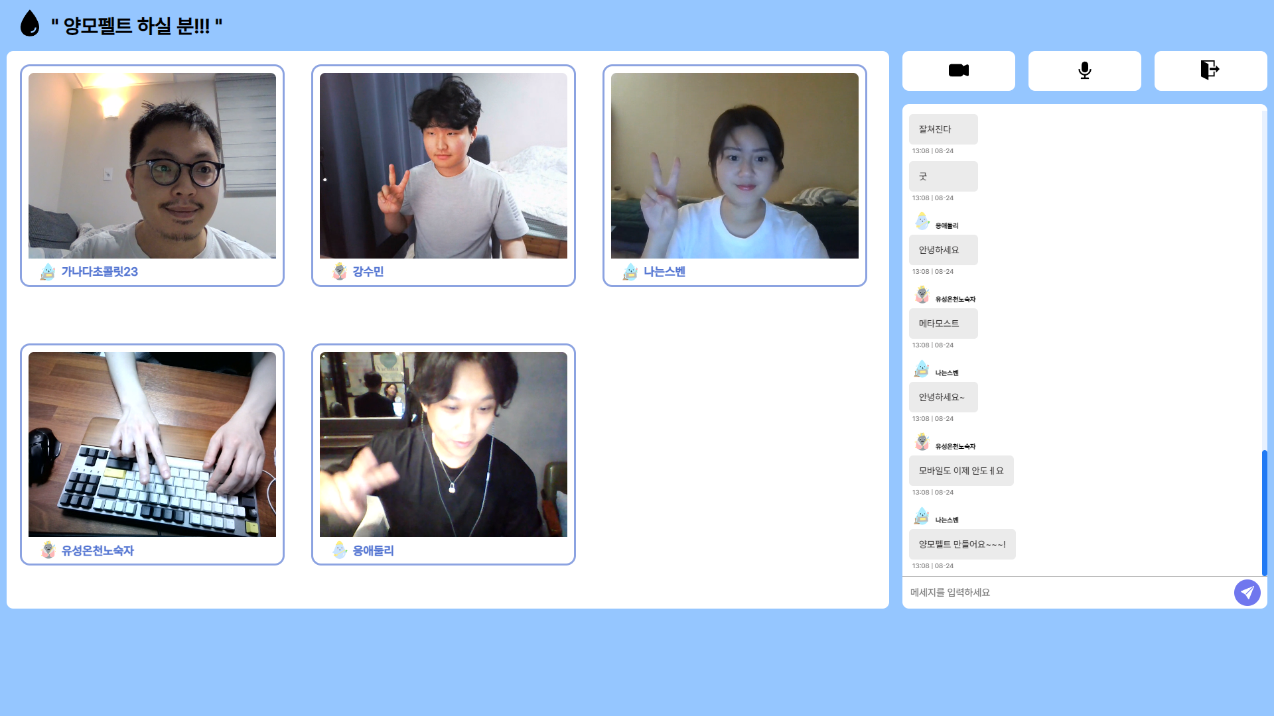
Task: Click the 메타모스트 chat bubble
Action: pyautogui.click(x=942, y=324)
